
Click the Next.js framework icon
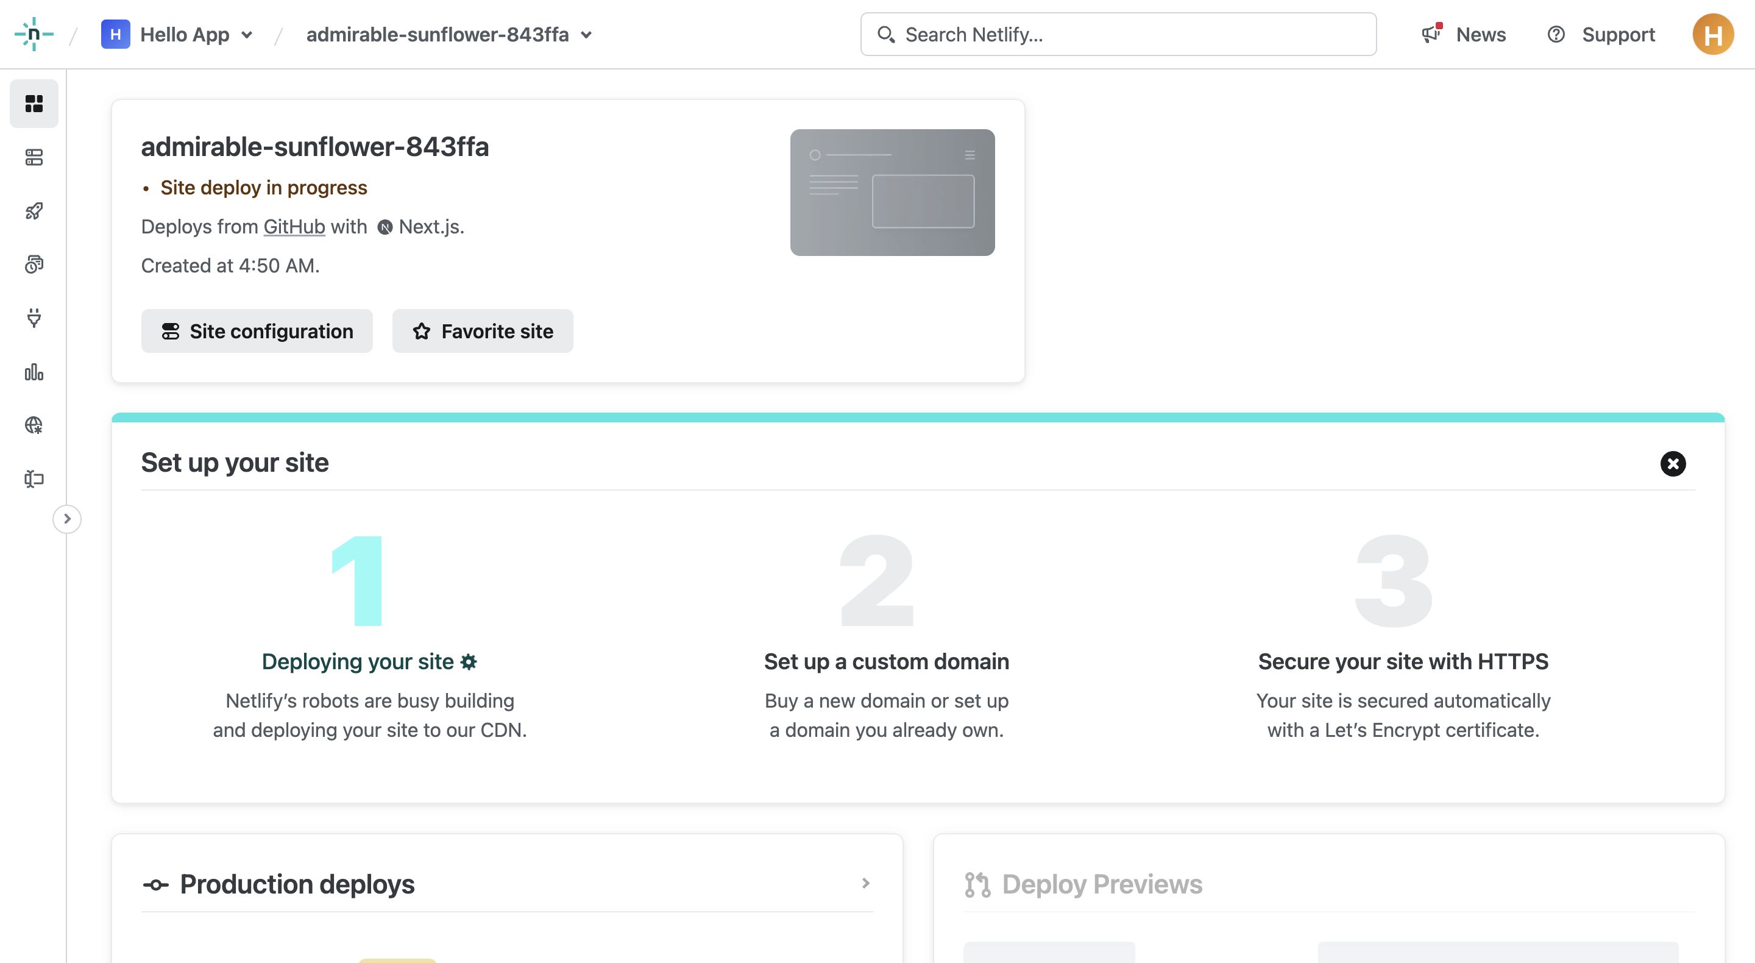[385, 227]
